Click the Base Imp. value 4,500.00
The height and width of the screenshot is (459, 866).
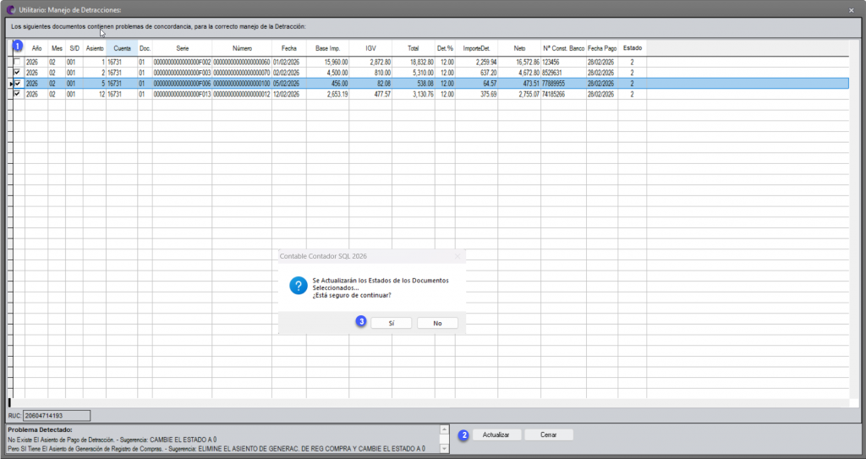[x=327, y=73]
